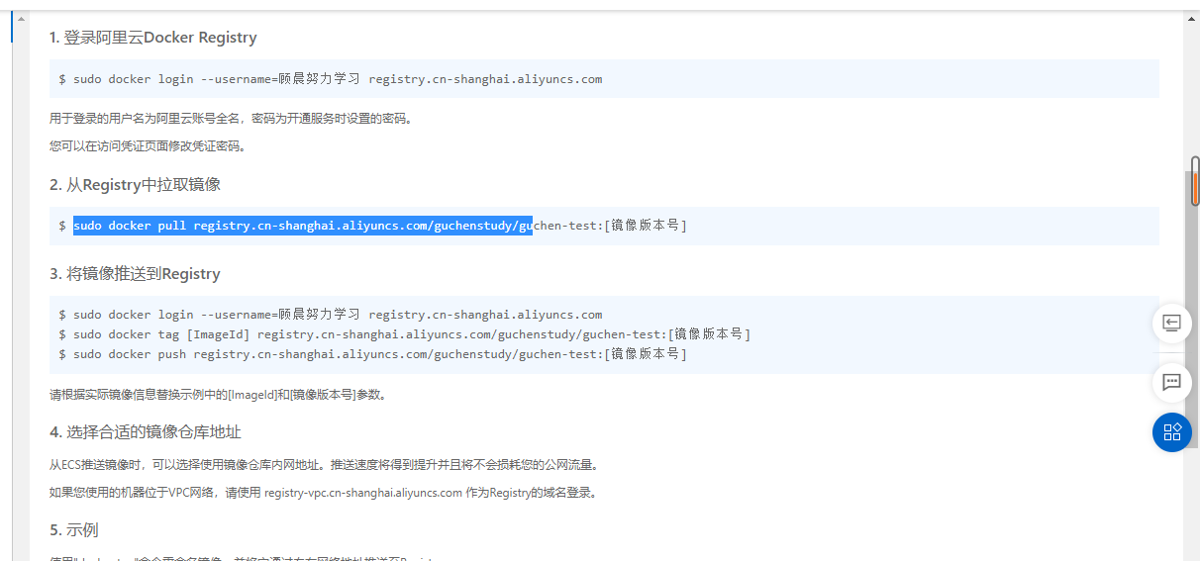Screen dimensions: 1200x561
Task: Click "[镜像版本号]" in the docker pull line
Action: click(x=646, y=226)
